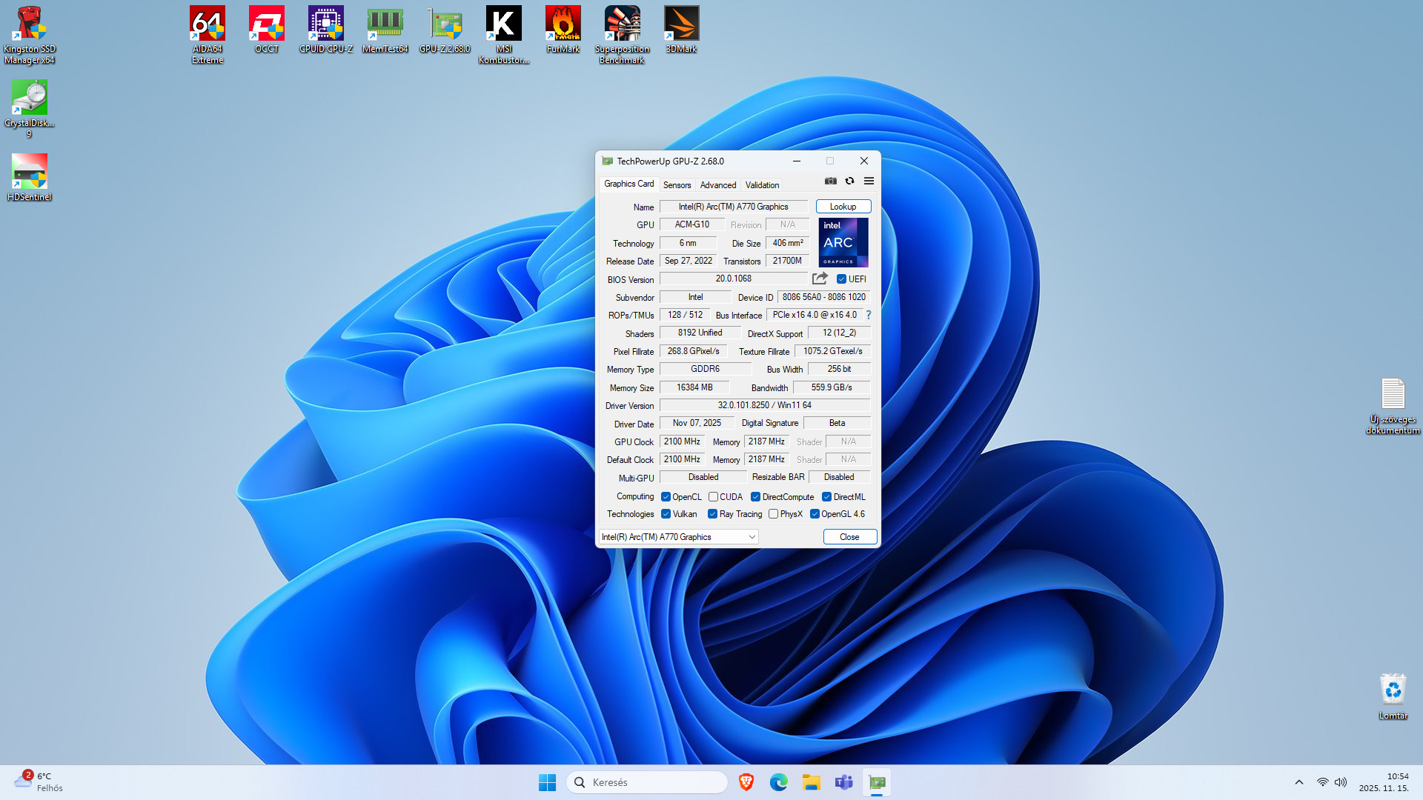The height and width of the screenshot is (800, 1423).
Task: Click the Intel ARC Graphics logo
Action: coord(843,242)
